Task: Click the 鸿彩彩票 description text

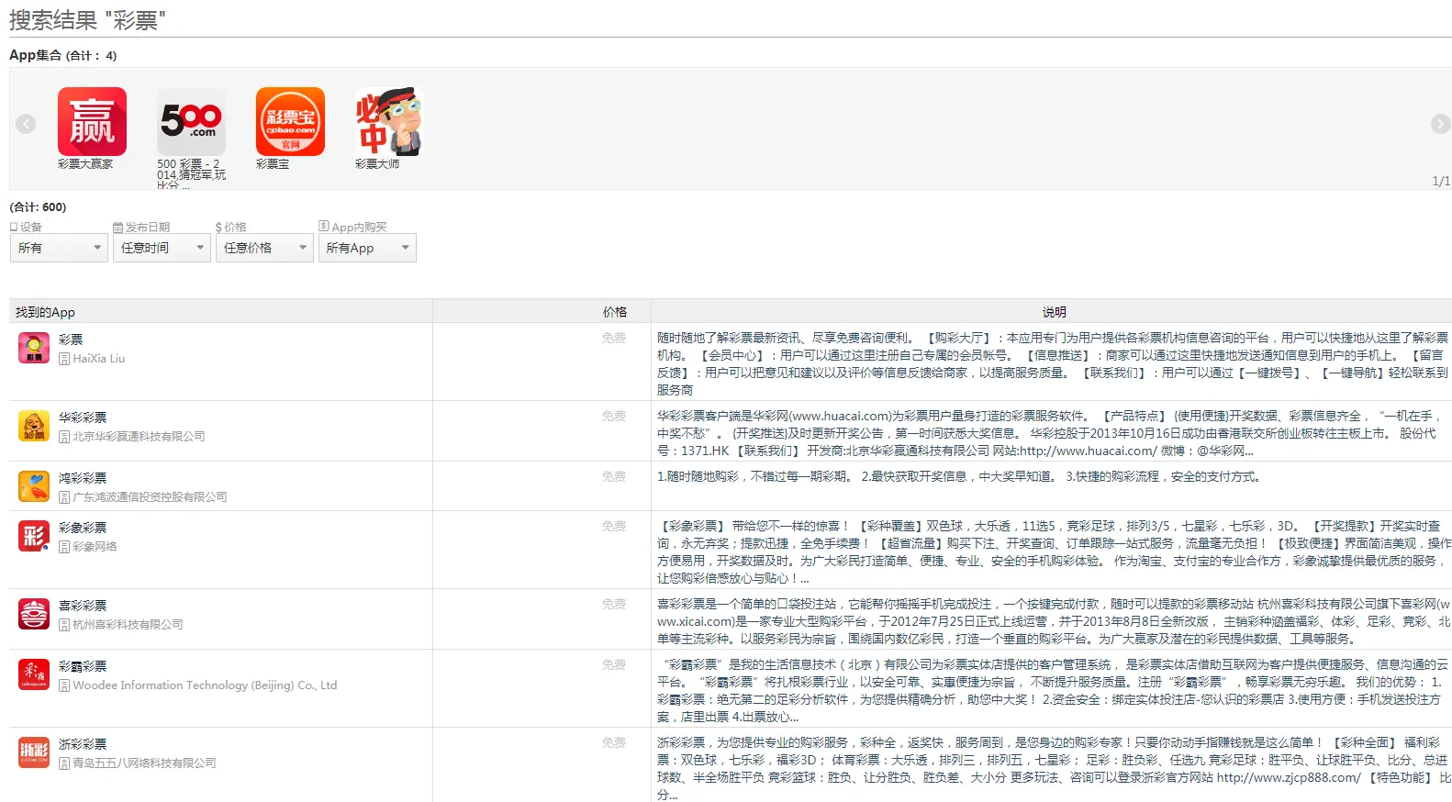Action: [x=960, y=477]
